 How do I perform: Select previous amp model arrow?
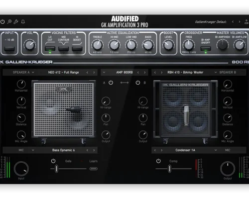click(138, 73)
